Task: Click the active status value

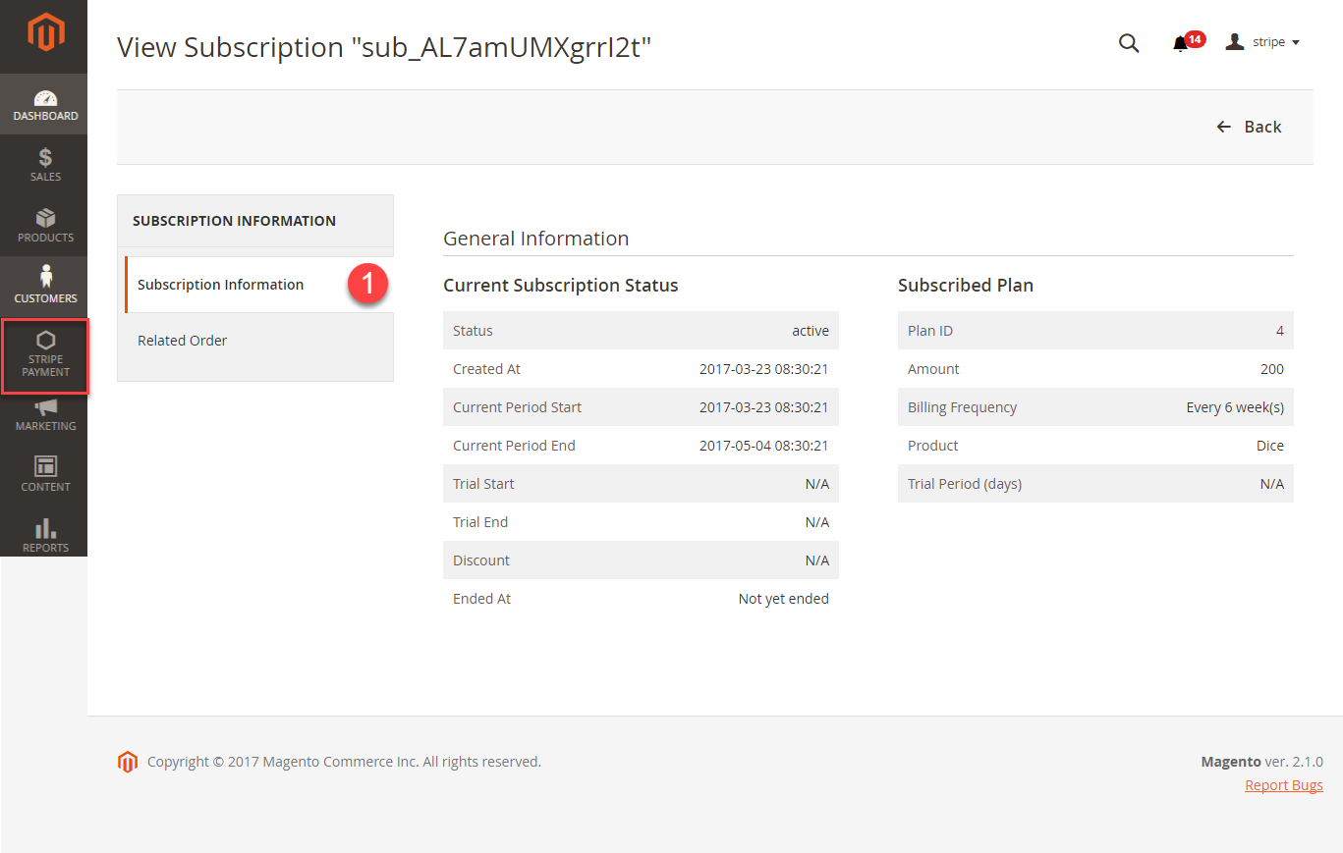Action: coord(811,331)
